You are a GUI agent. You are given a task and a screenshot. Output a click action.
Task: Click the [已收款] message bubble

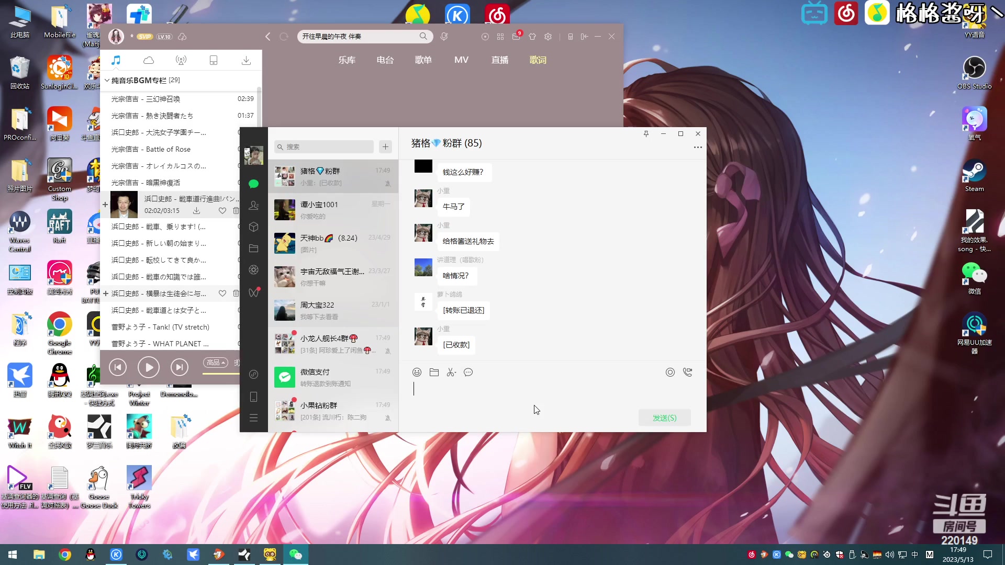click(456, 345)
